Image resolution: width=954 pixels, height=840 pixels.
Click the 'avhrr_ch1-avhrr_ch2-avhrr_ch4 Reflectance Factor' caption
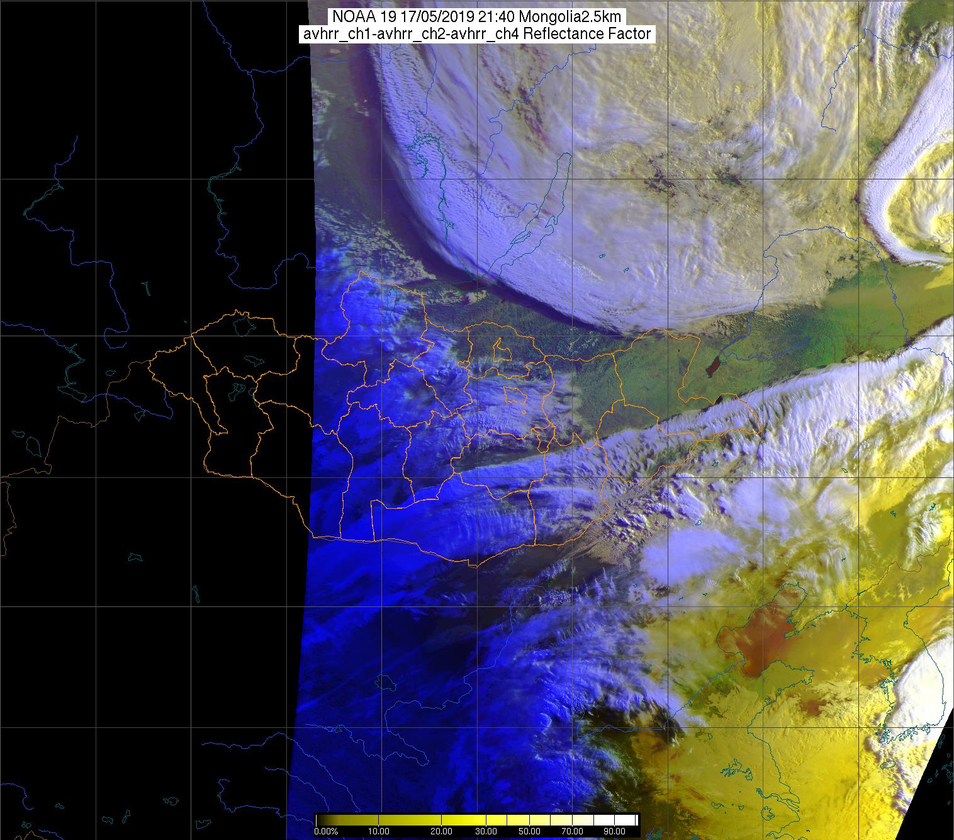tap(476, 34)
